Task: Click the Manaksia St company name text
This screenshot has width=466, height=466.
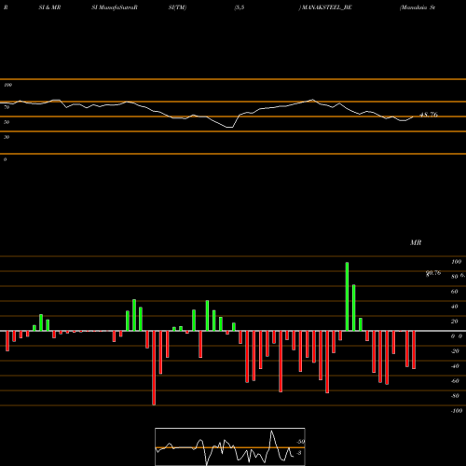Action: point(418,7)
